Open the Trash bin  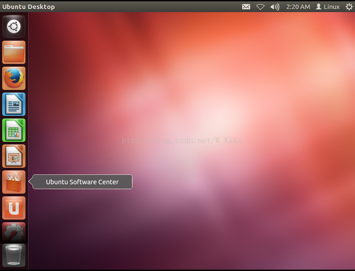(14, 255)
